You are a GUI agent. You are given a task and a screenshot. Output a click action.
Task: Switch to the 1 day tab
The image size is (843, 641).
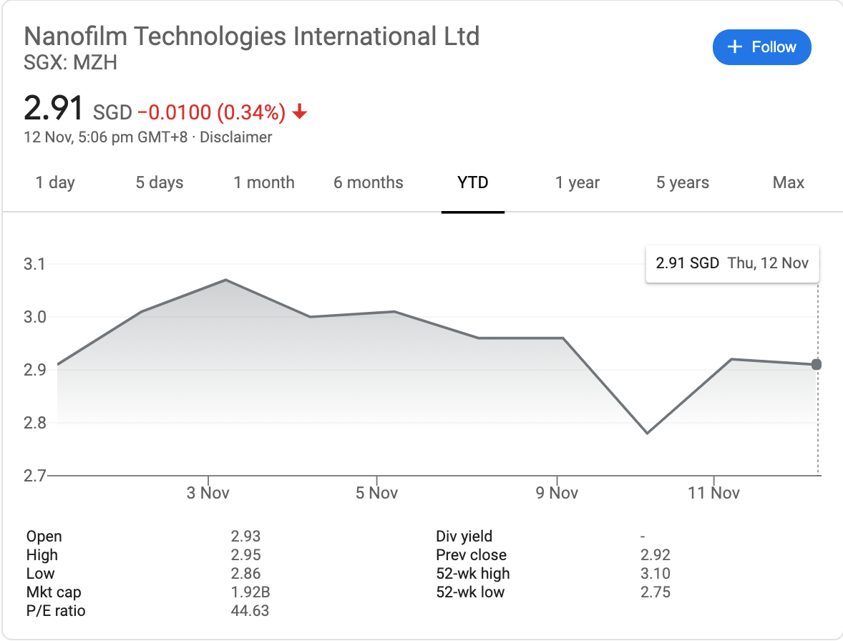click(55, 182)
